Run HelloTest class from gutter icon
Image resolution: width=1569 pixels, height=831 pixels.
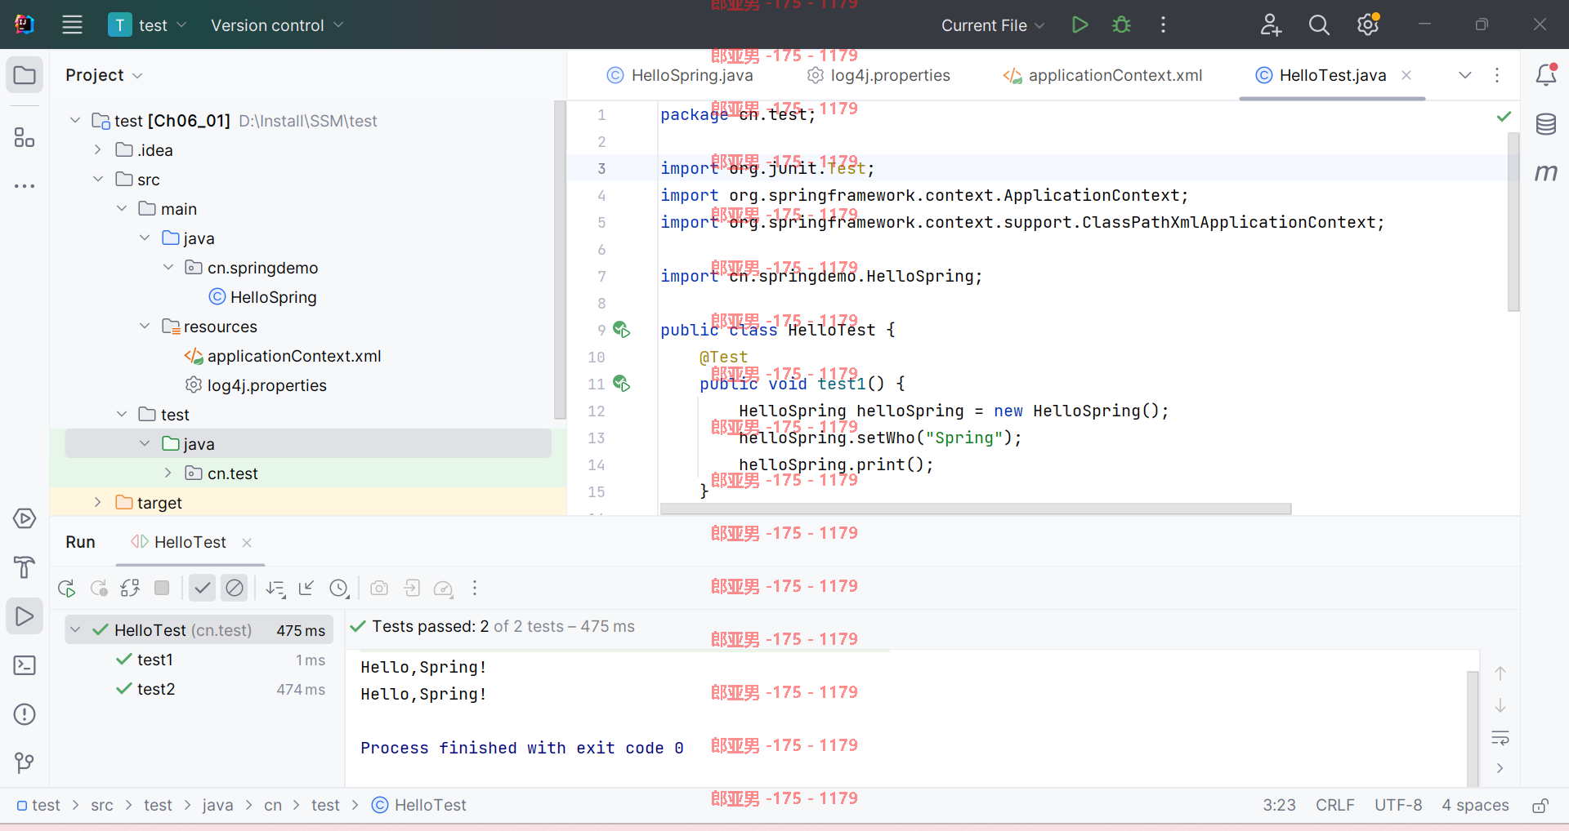[622, 330]
